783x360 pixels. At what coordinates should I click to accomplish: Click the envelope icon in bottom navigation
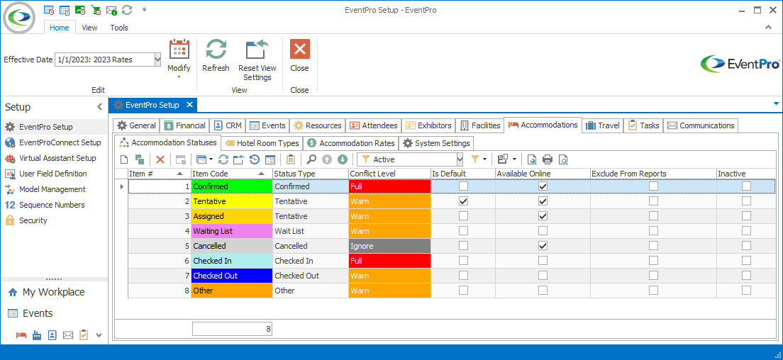pyautogui.click(x=68, y=335)
